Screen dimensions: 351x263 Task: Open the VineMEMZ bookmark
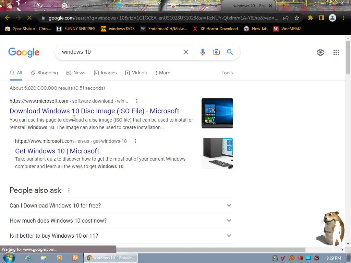point(287,29)
